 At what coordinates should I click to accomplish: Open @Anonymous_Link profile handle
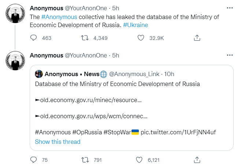[x=136, y=74]
